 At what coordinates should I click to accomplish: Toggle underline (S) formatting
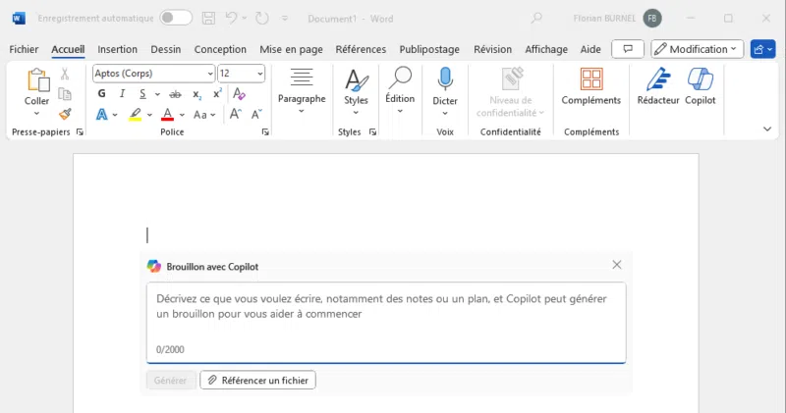tap(142, 93)
